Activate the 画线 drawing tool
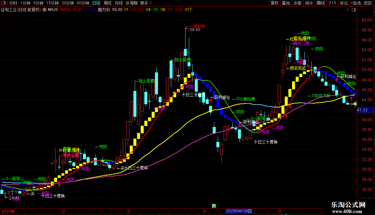 coord(321,3)
